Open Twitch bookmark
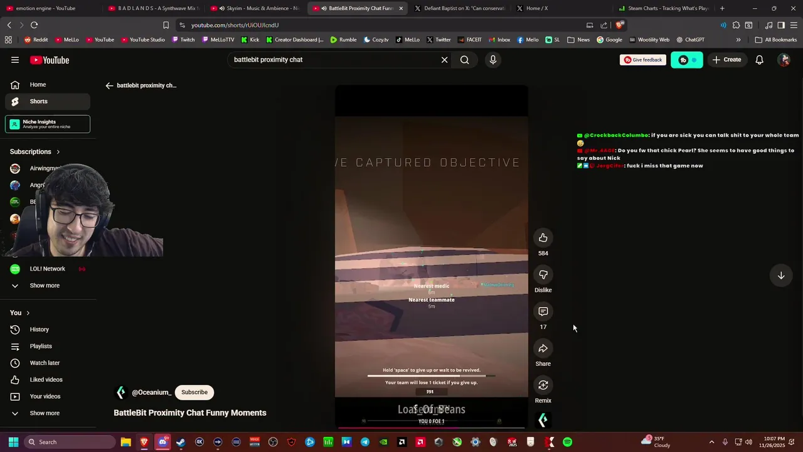This screenshot has height=452, width=803. 183,40
